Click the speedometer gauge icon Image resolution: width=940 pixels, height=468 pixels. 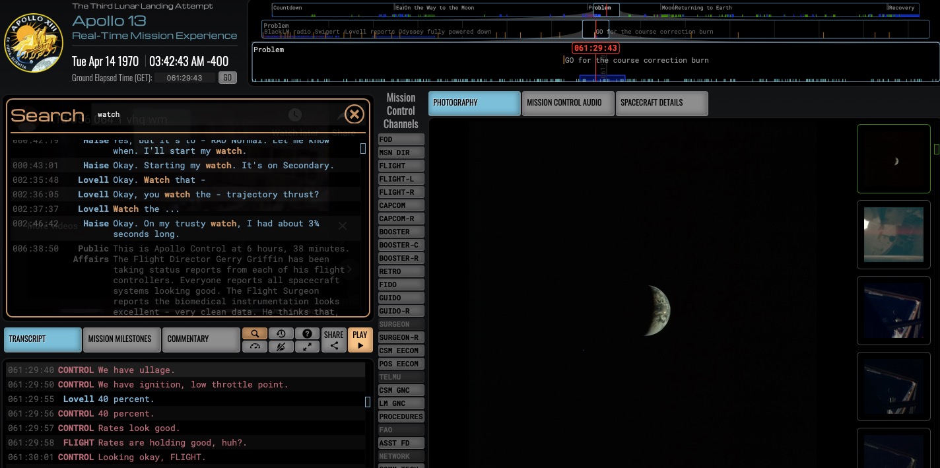pyautogui.click(x=255, y=347)
